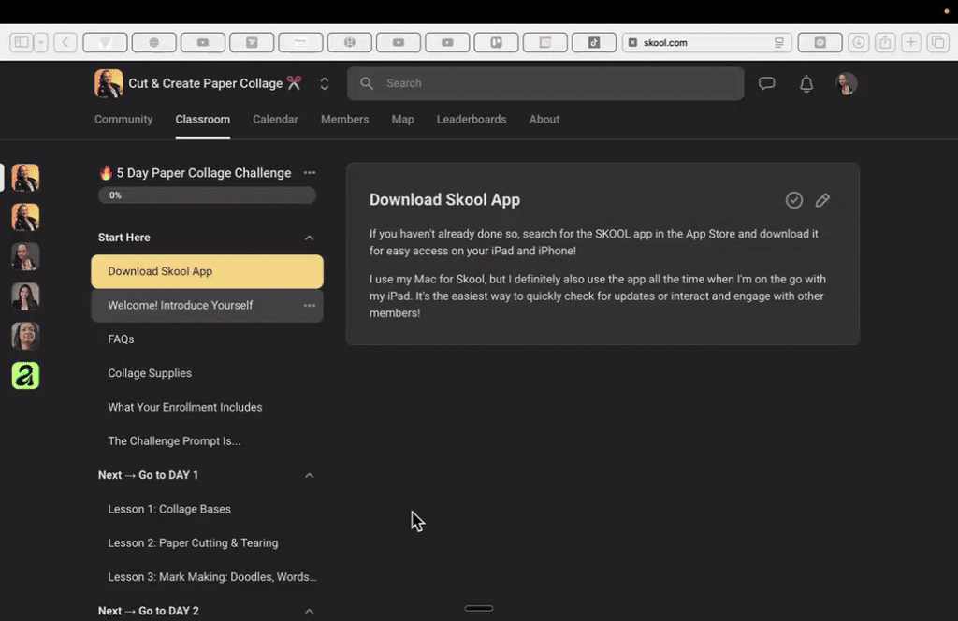The width and height of the screenshot is (958, 621).
Task: Open group switcher up-down arrows
Action: tap(325, 83)
